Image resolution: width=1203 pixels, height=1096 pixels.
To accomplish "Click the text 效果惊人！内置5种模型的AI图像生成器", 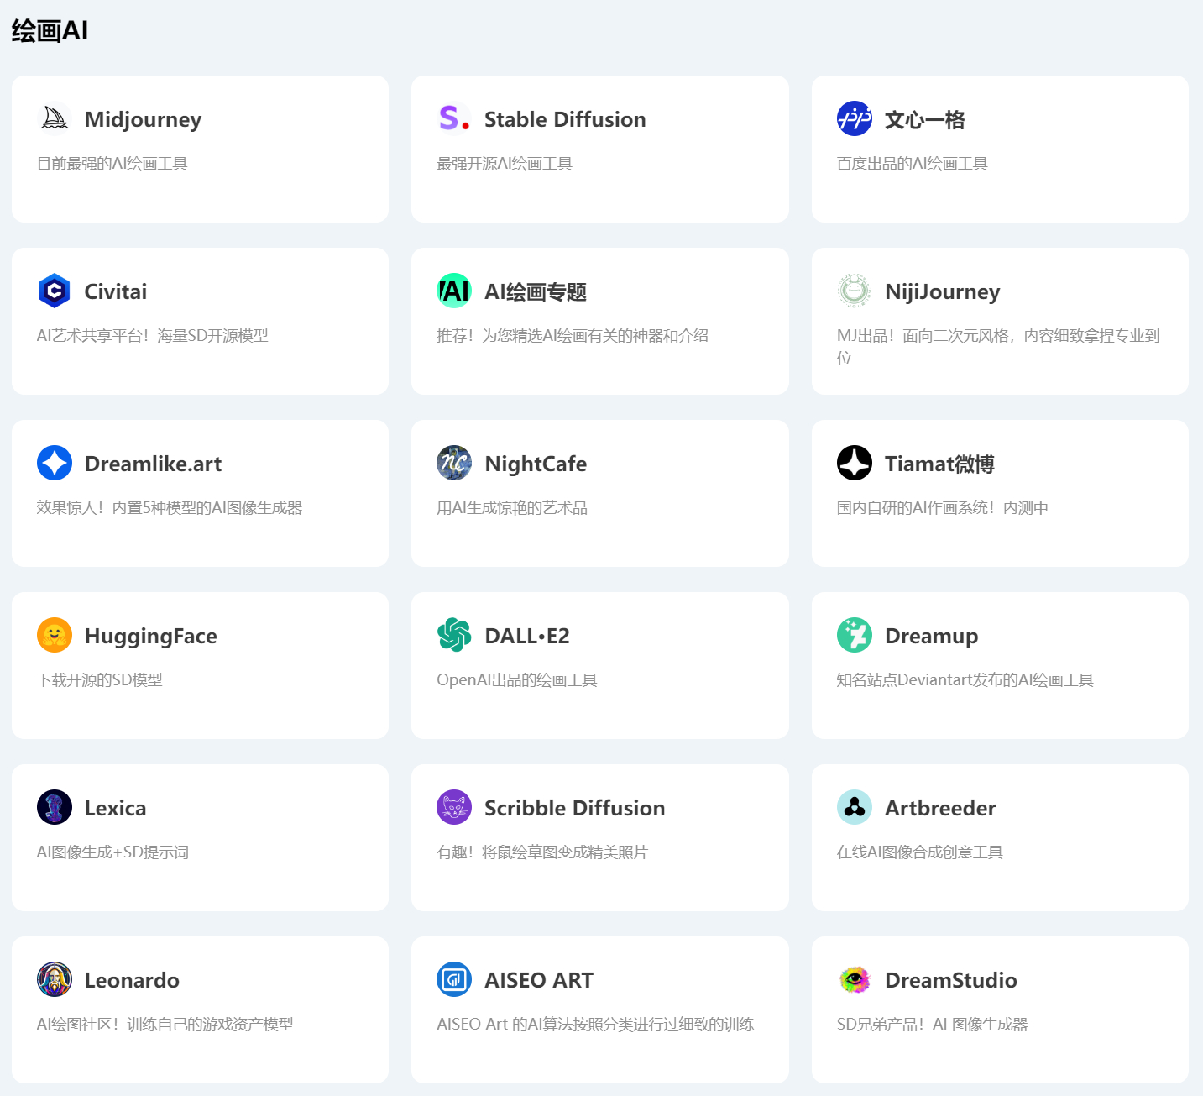I will (170, 508).
